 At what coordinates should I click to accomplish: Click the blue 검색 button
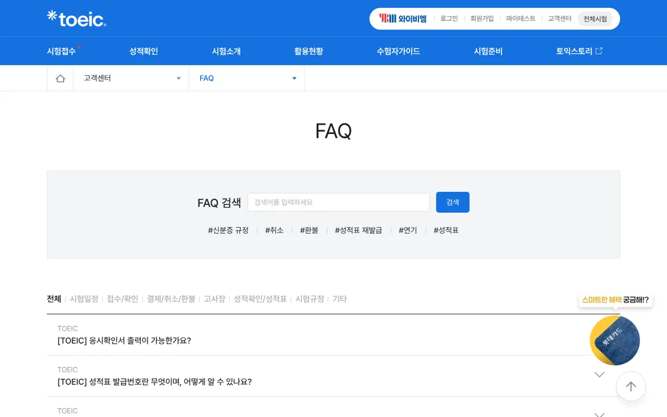tap(452, 202)
